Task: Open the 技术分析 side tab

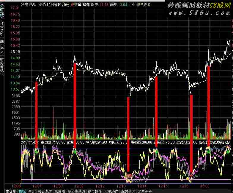Action: (2, 29)
